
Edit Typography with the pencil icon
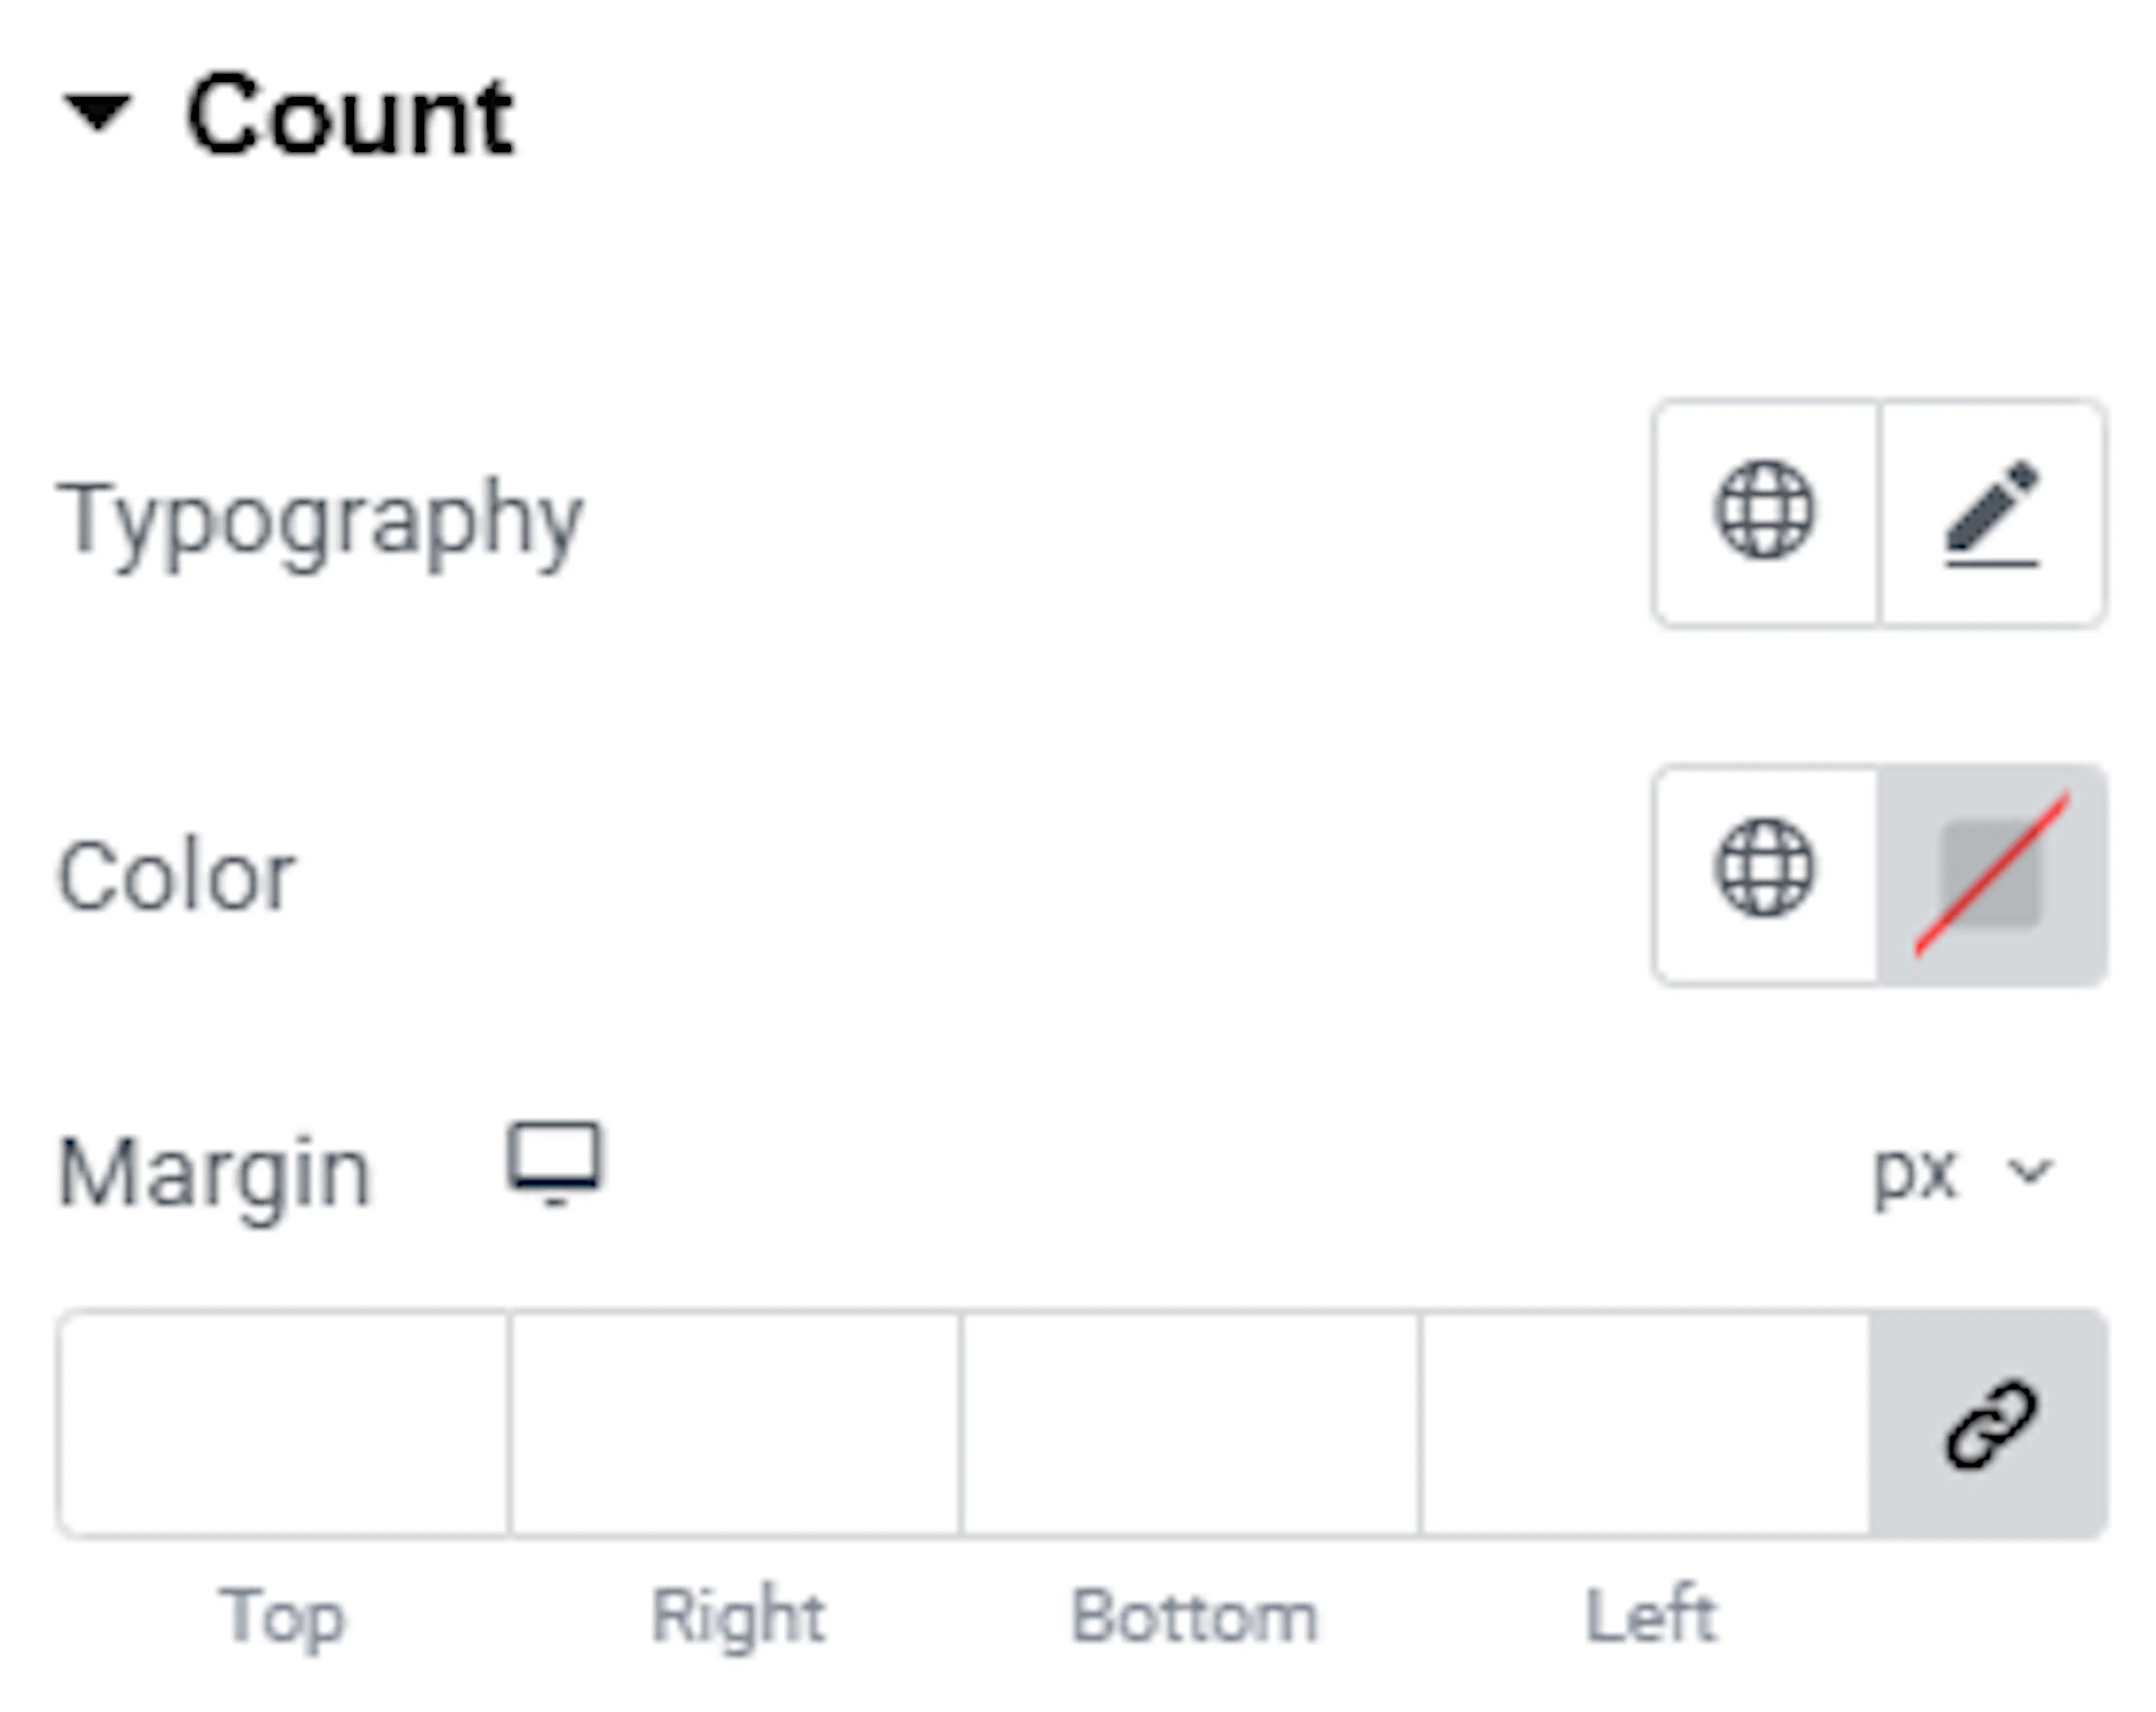[1992, 512]
